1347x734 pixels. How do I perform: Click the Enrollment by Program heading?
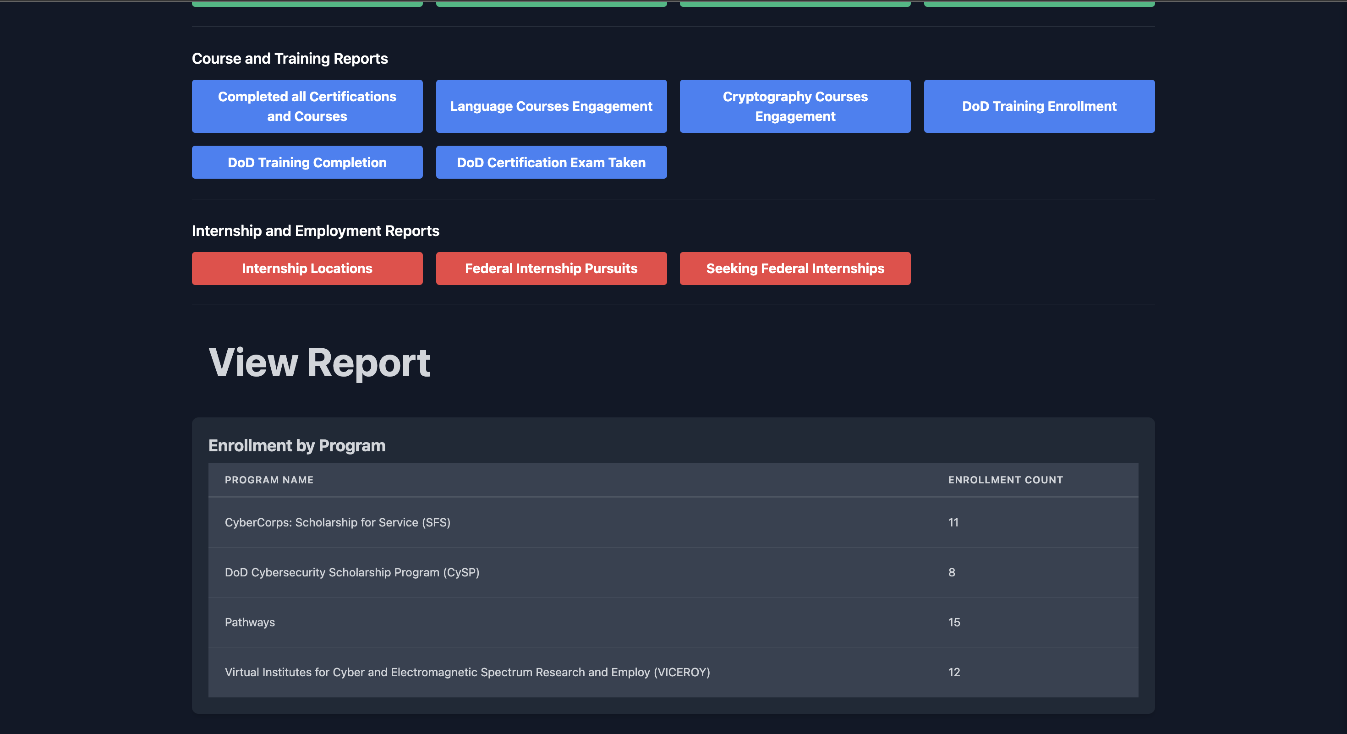(x=296, y=445)
